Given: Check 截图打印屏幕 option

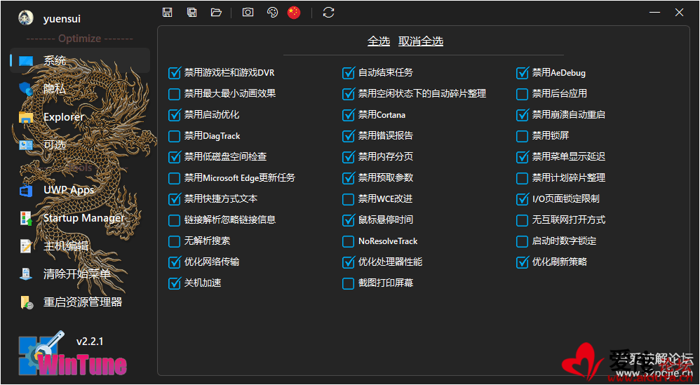Looking at the screenshot, I should (348, 283).
